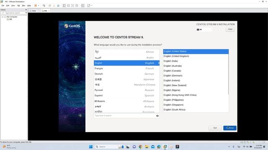Select English (Canada) locale

click(x=196, y=71)
